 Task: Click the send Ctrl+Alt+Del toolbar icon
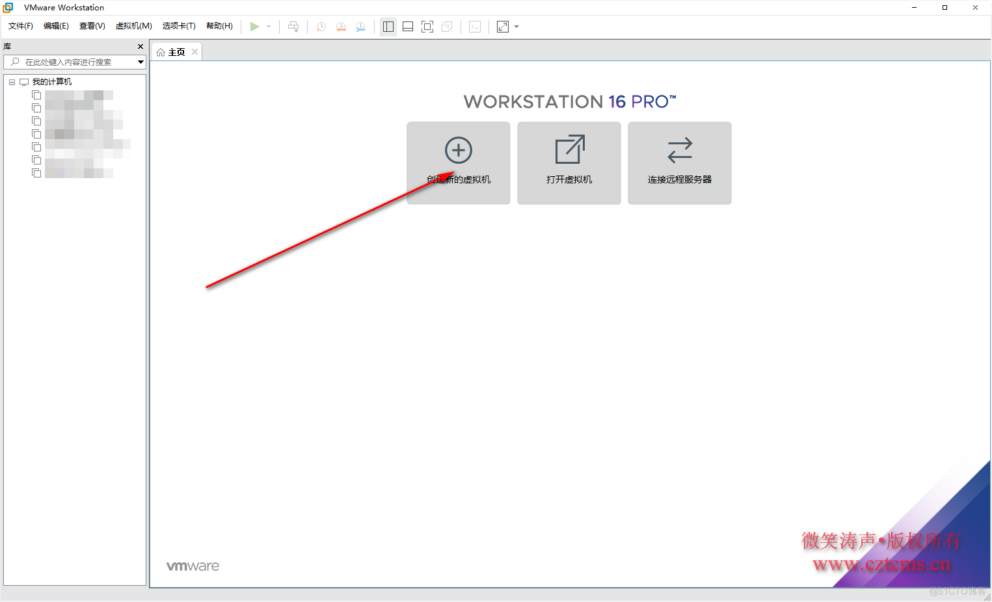[293, 27]
